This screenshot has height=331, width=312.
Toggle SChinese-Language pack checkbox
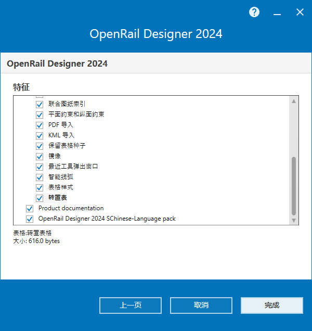(30, 219)
